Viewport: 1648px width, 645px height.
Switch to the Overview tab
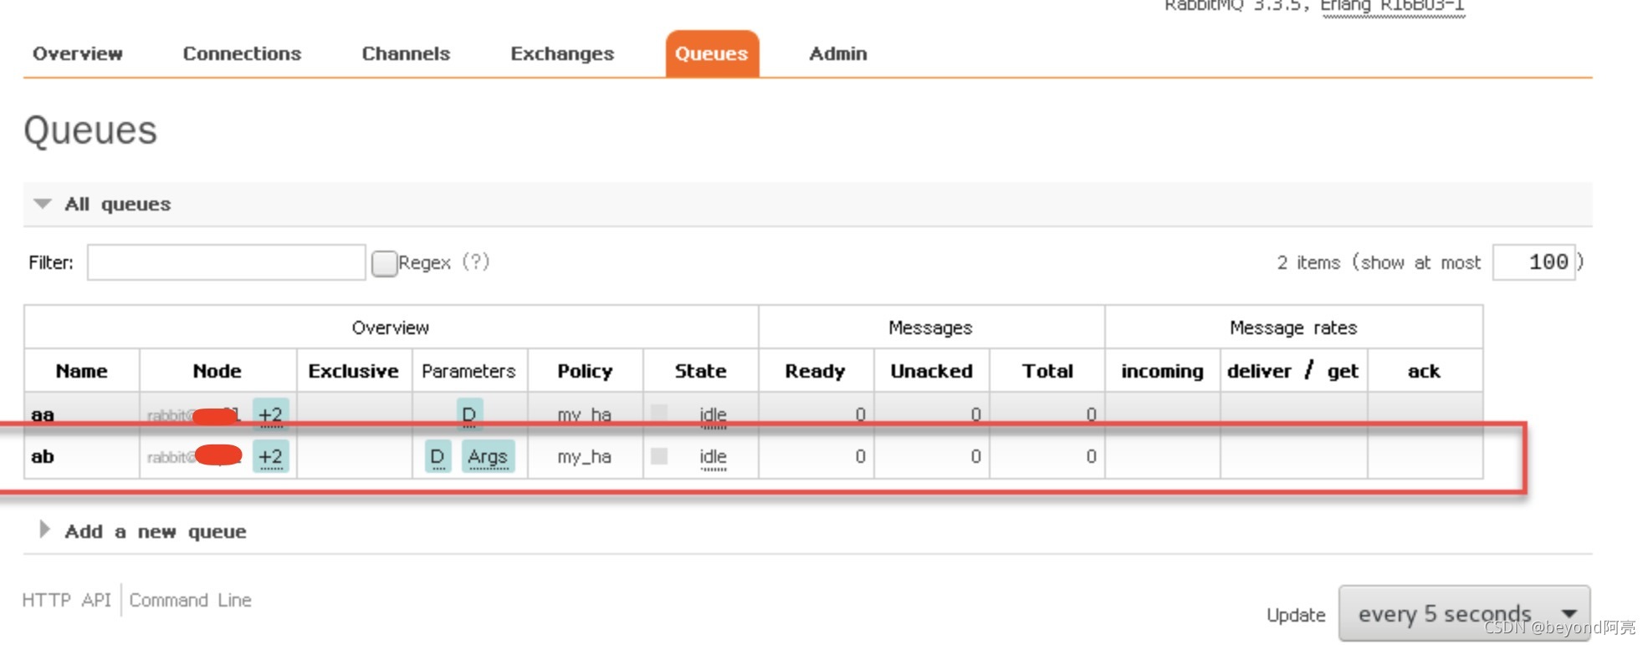pyautogui.click(x=78, y=53)
